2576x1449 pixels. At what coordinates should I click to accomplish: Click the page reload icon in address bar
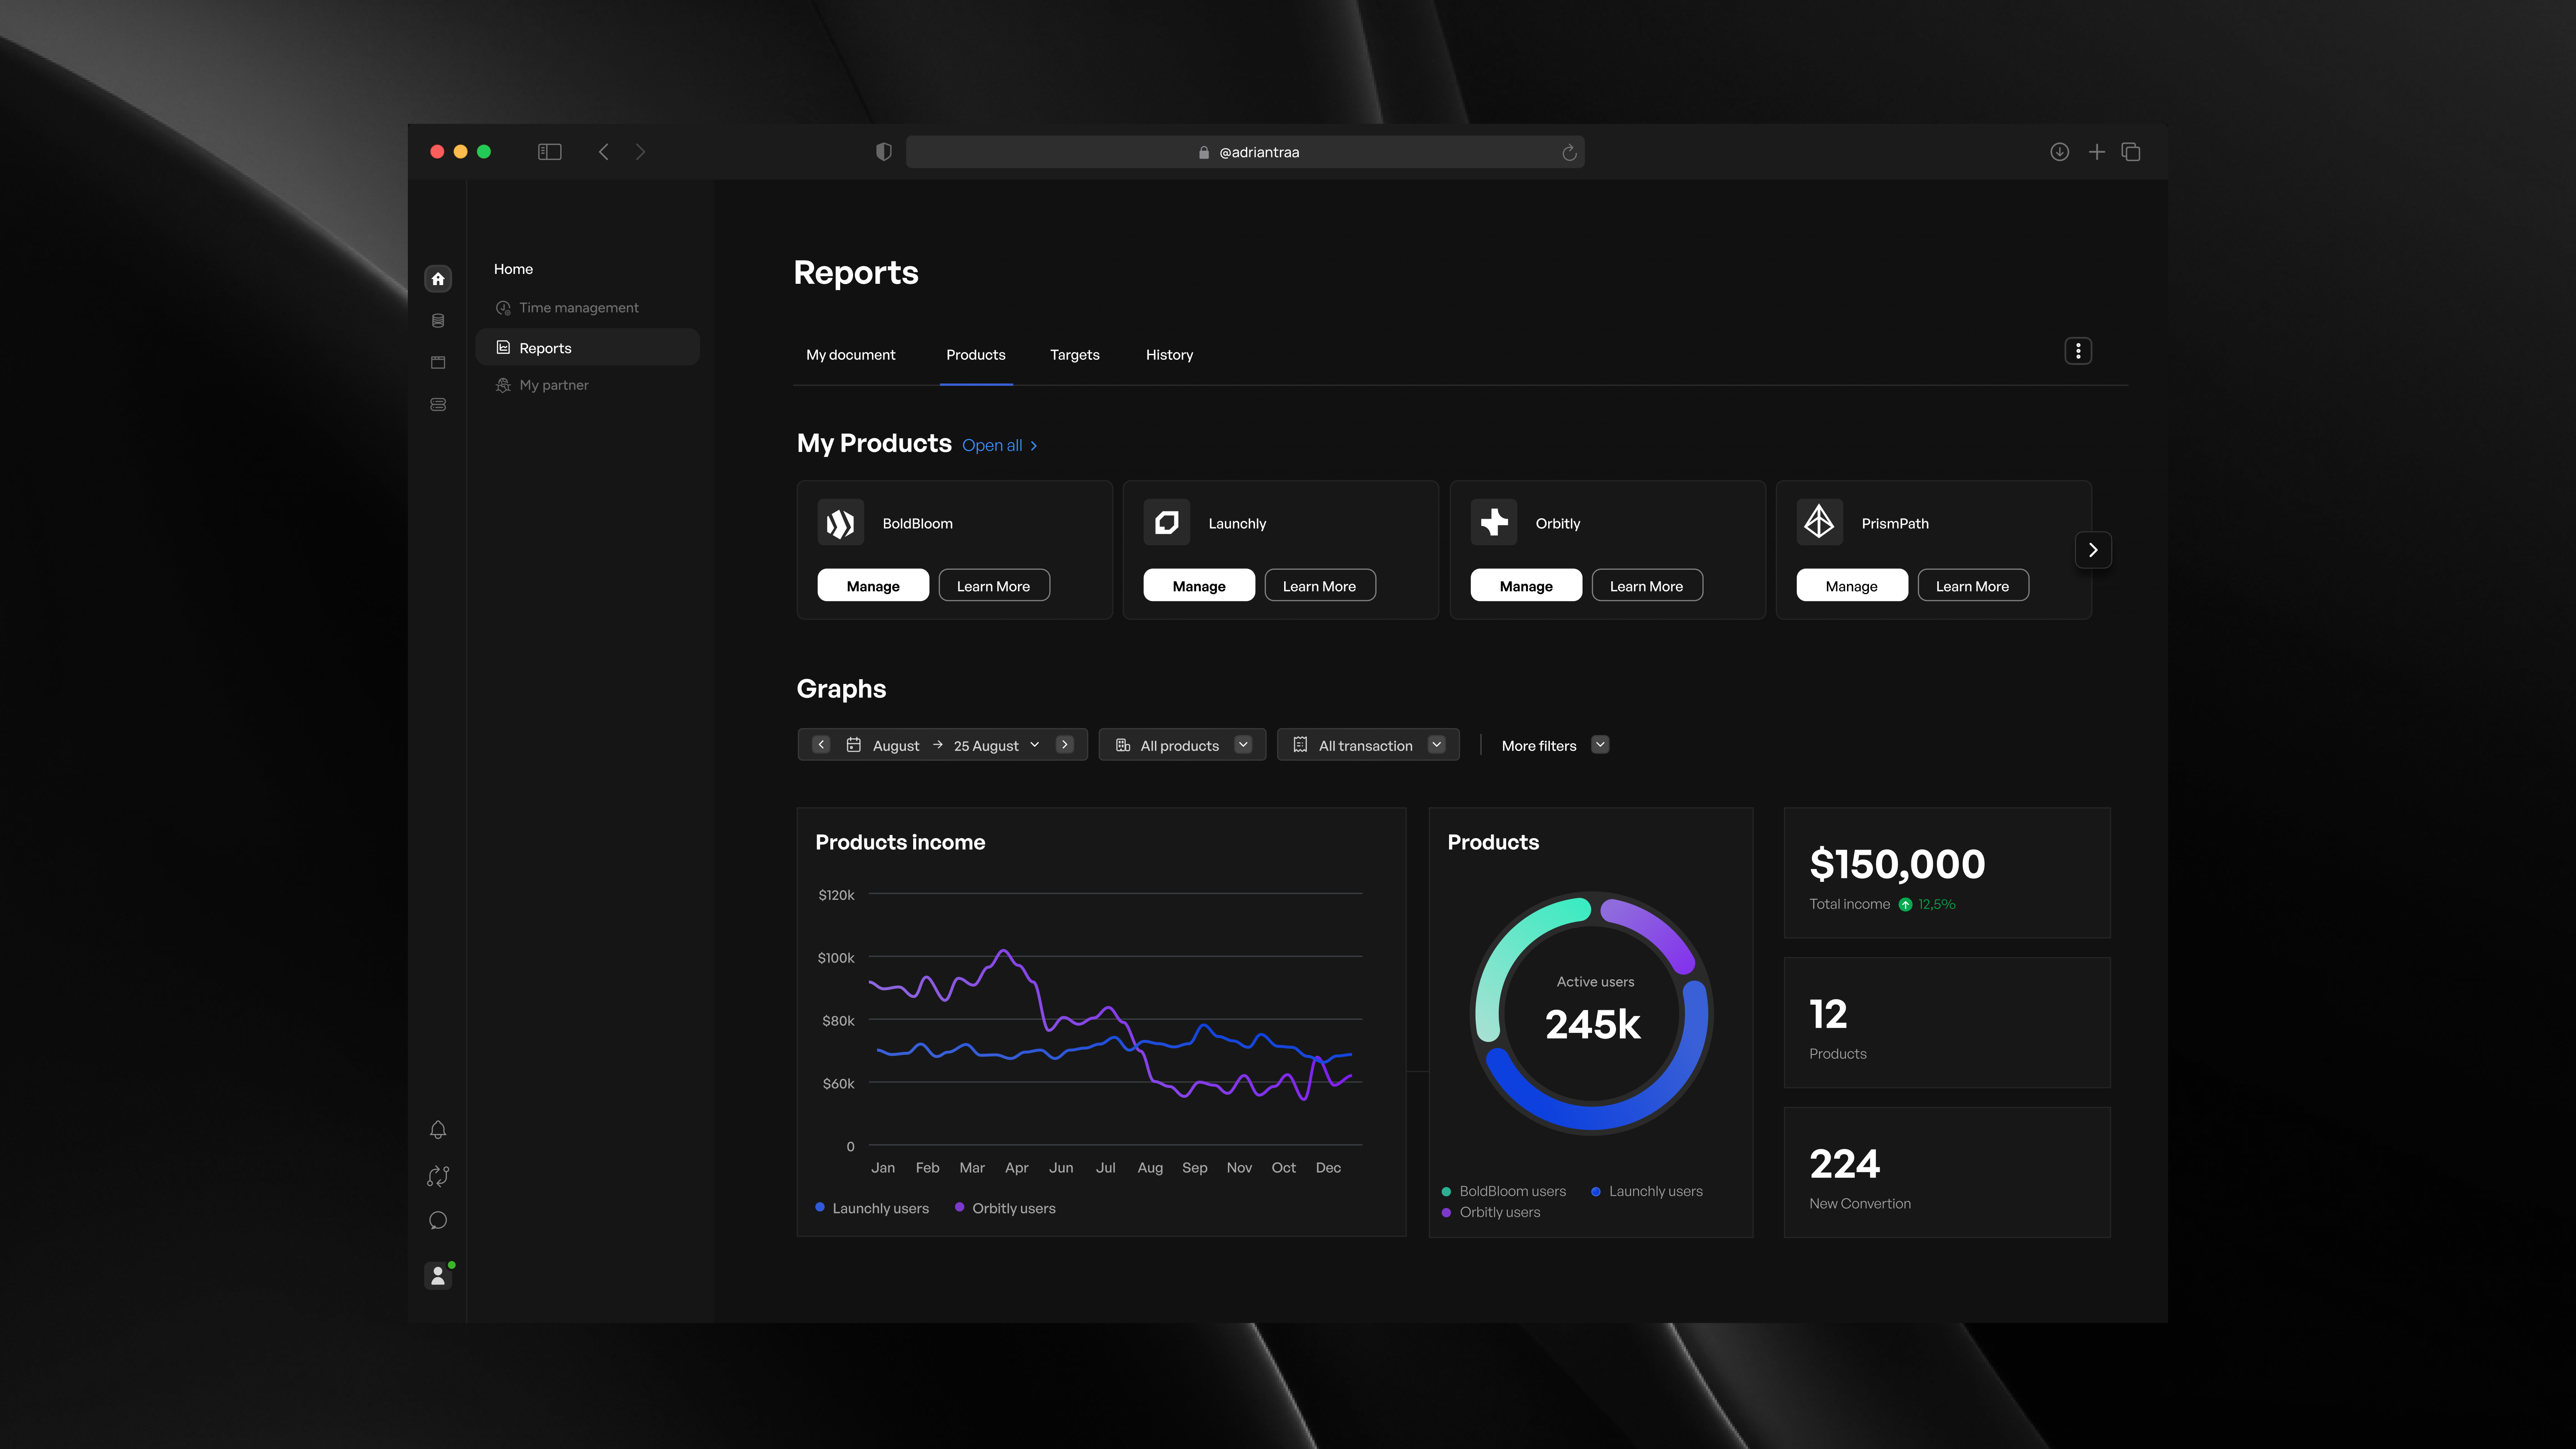(1569, 152)
